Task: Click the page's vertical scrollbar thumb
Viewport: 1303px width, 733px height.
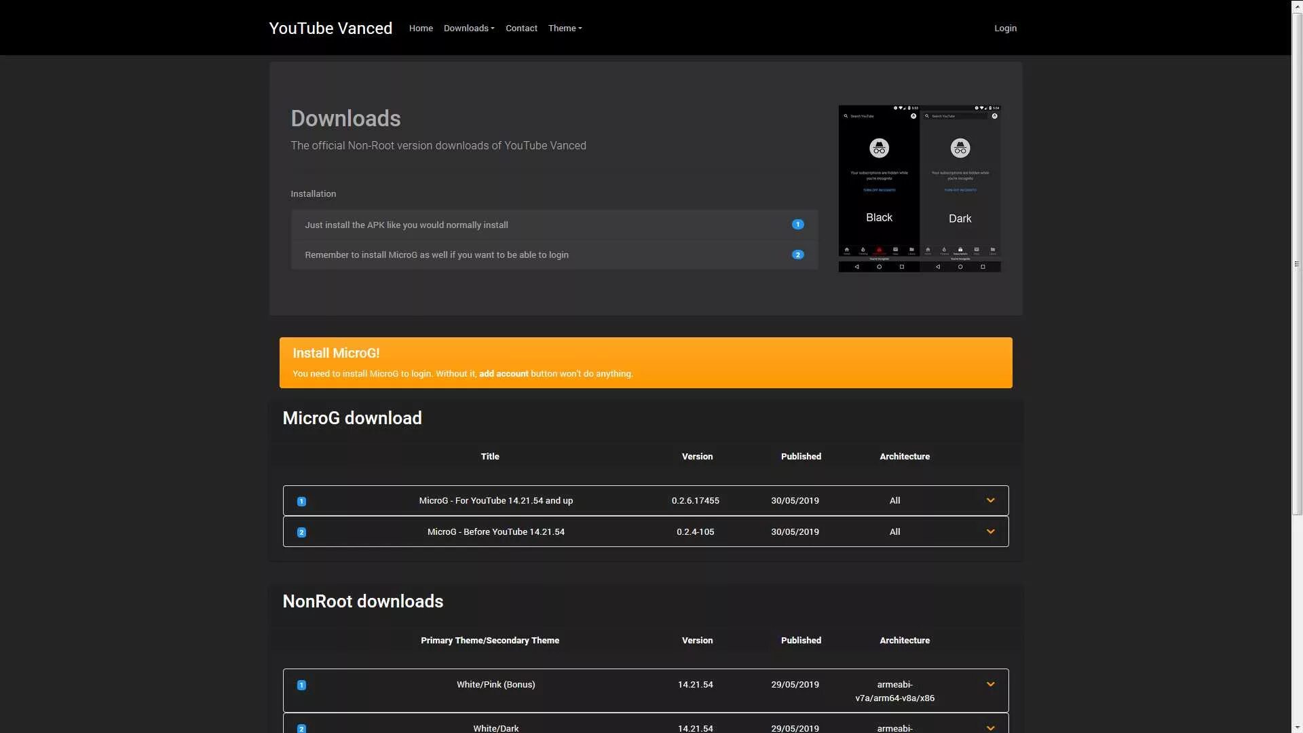Action: tap(1297, 265)
